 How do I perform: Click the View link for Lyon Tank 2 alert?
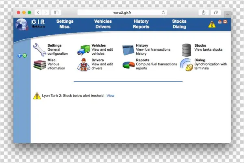click(111, 96)
